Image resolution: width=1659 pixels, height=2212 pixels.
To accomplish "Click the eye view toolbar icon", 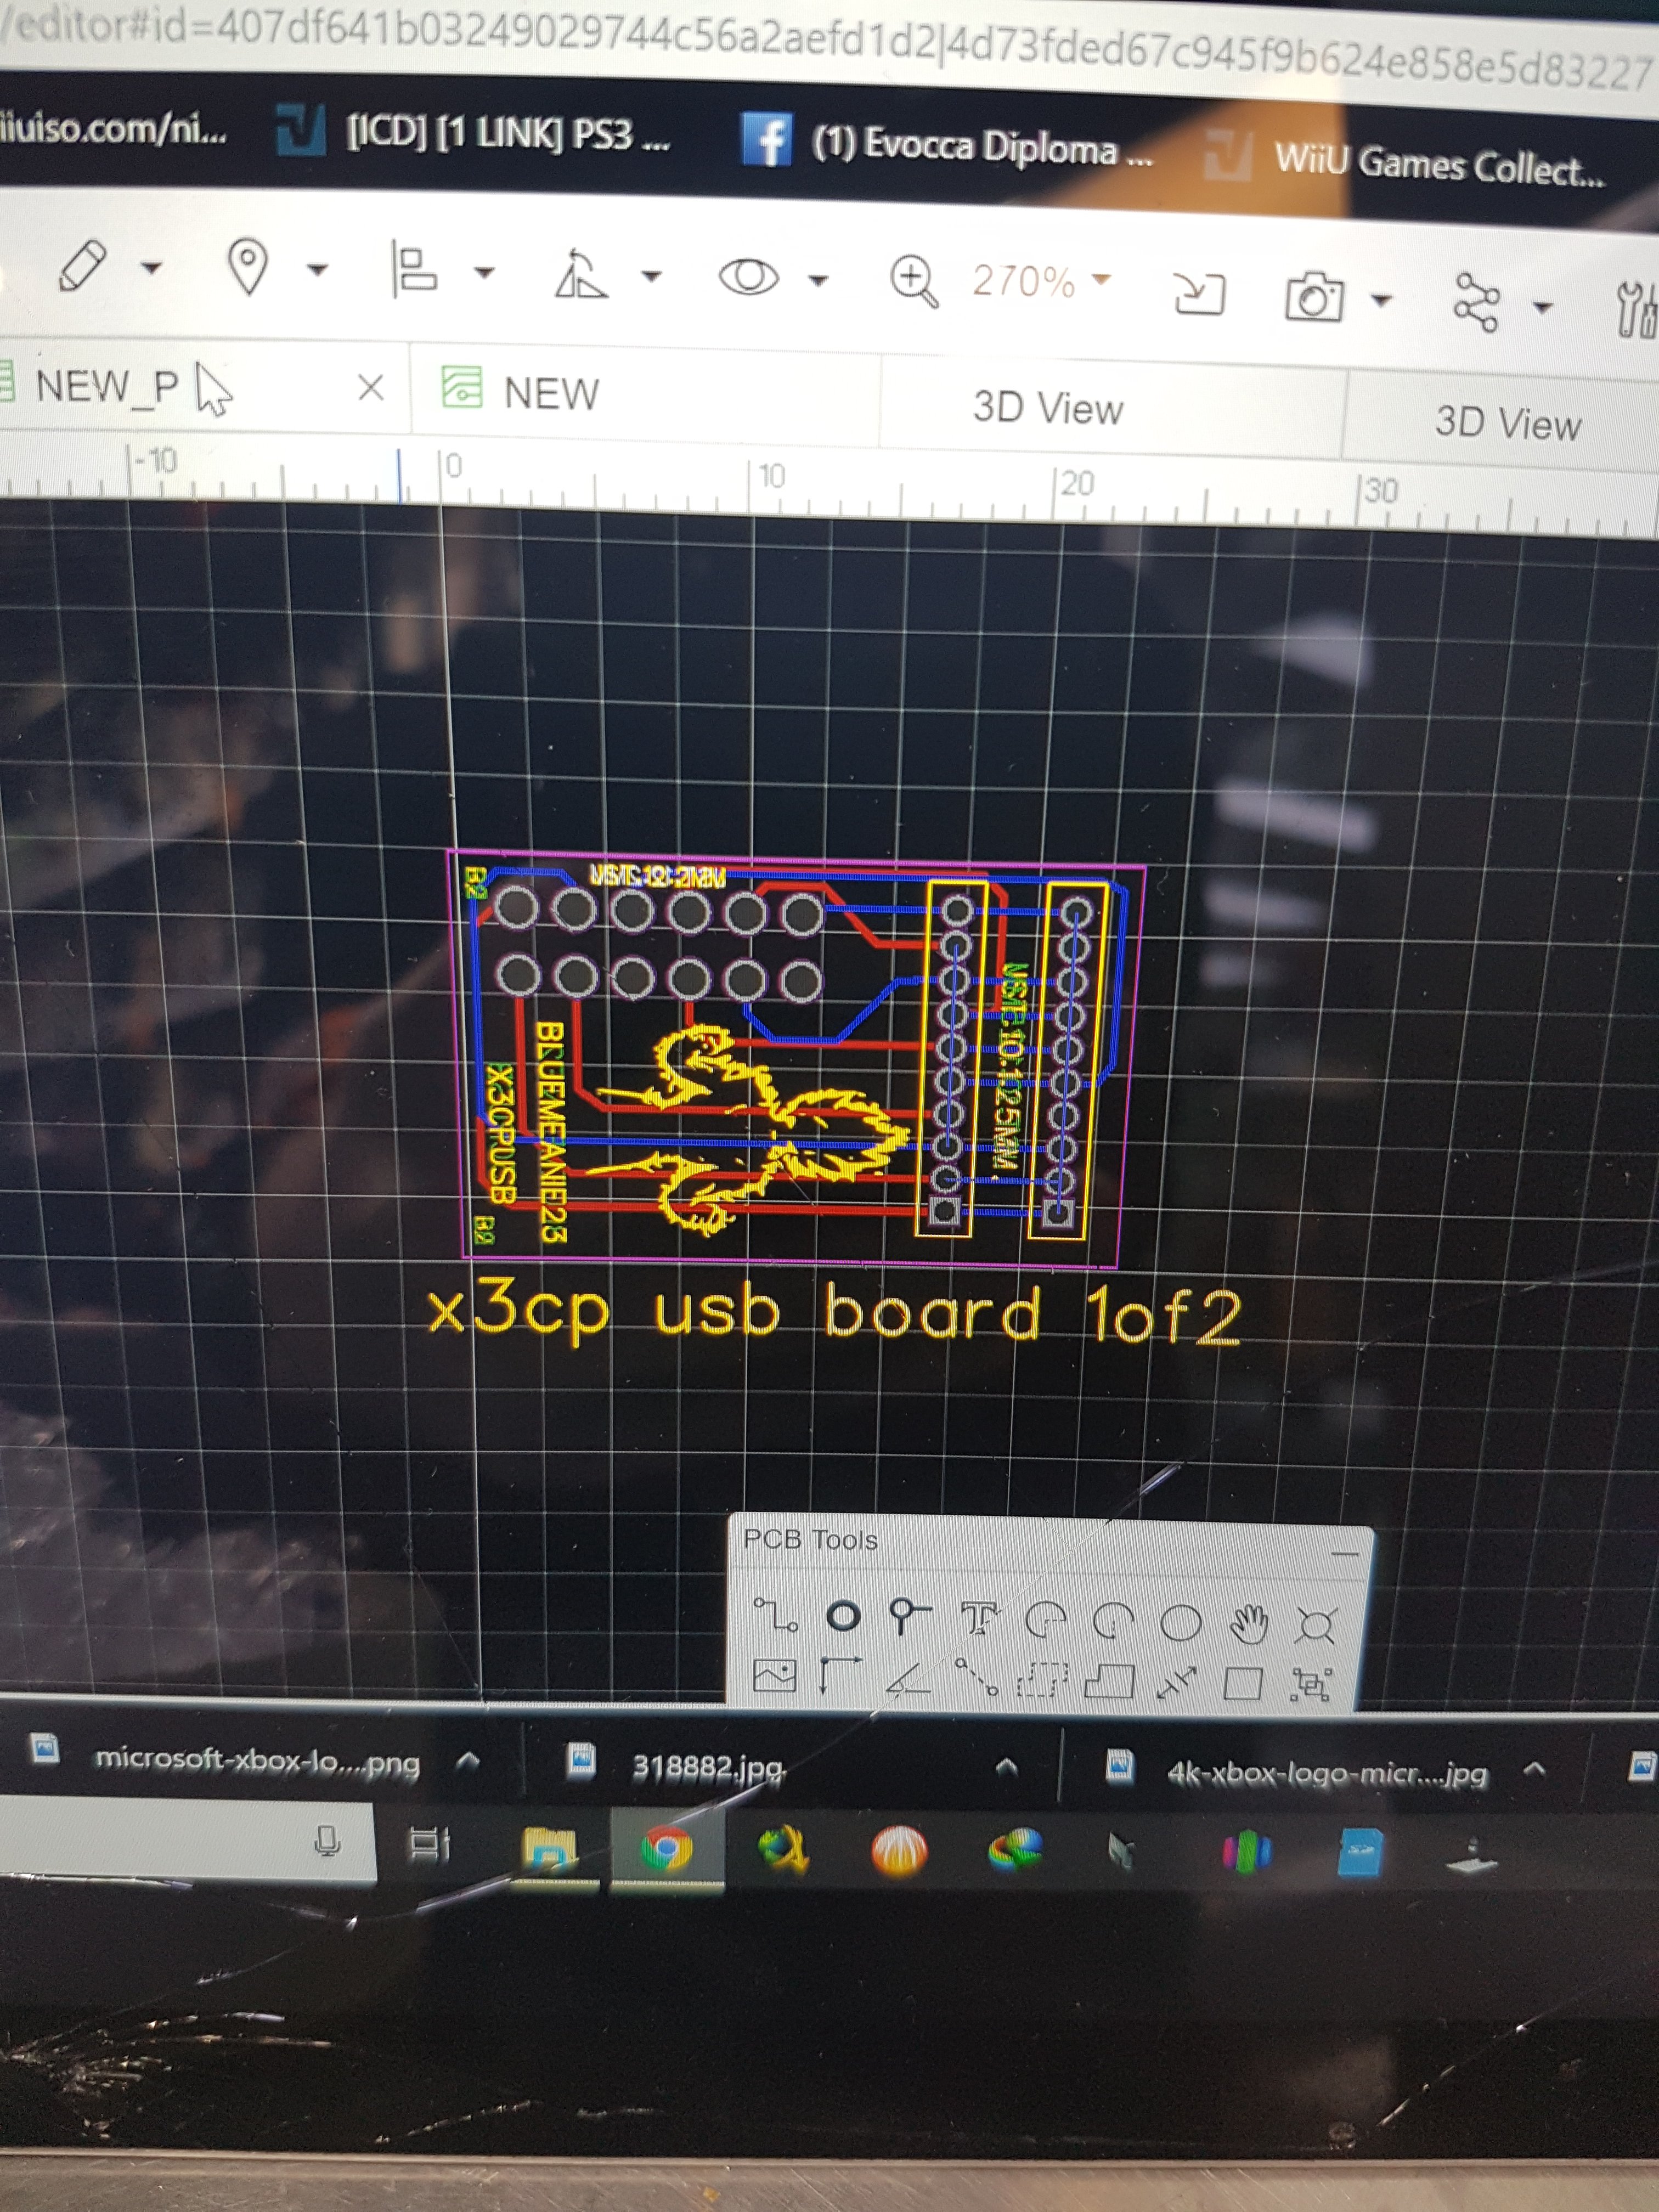I will [x=748, y=277].
